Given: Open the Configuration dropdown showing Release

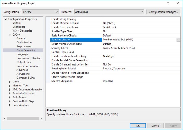Looking at the screenshot, I should 40,12.
